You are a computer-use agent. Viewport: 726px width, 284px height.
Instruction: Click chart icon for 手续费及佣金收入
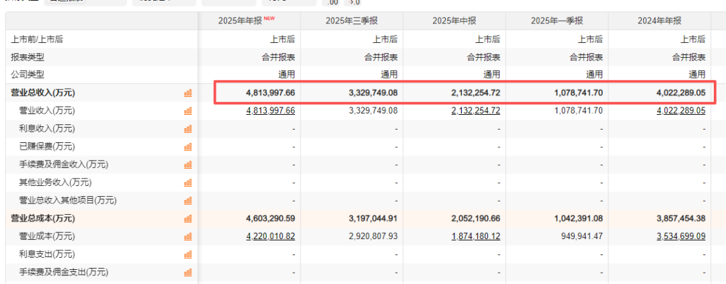point(188,164)
